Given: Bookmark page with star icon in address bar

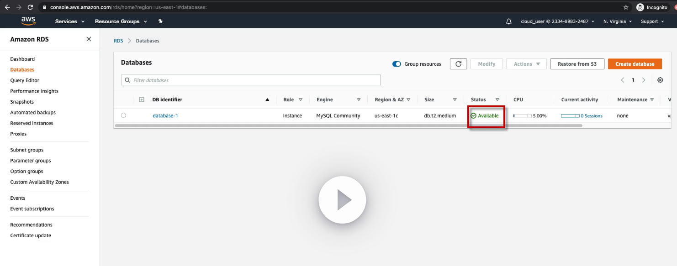Looking at the screenshot, I should point(626,7).
